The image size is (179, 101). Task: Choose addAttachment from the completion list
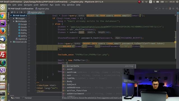92,93
